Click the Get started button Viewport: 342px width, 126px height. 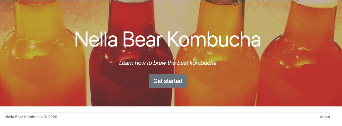[x=167, y=81]
